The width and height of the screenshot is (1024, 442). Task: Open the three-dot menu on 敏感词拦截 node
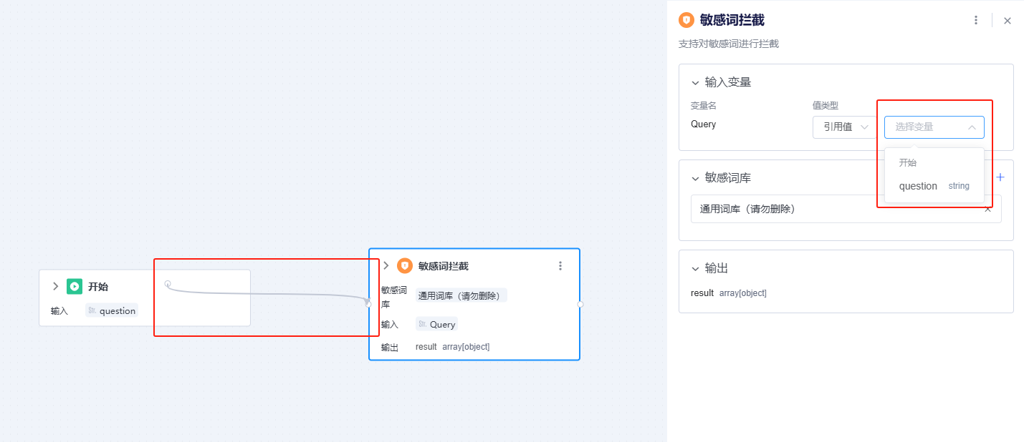(x=560, y=265)
